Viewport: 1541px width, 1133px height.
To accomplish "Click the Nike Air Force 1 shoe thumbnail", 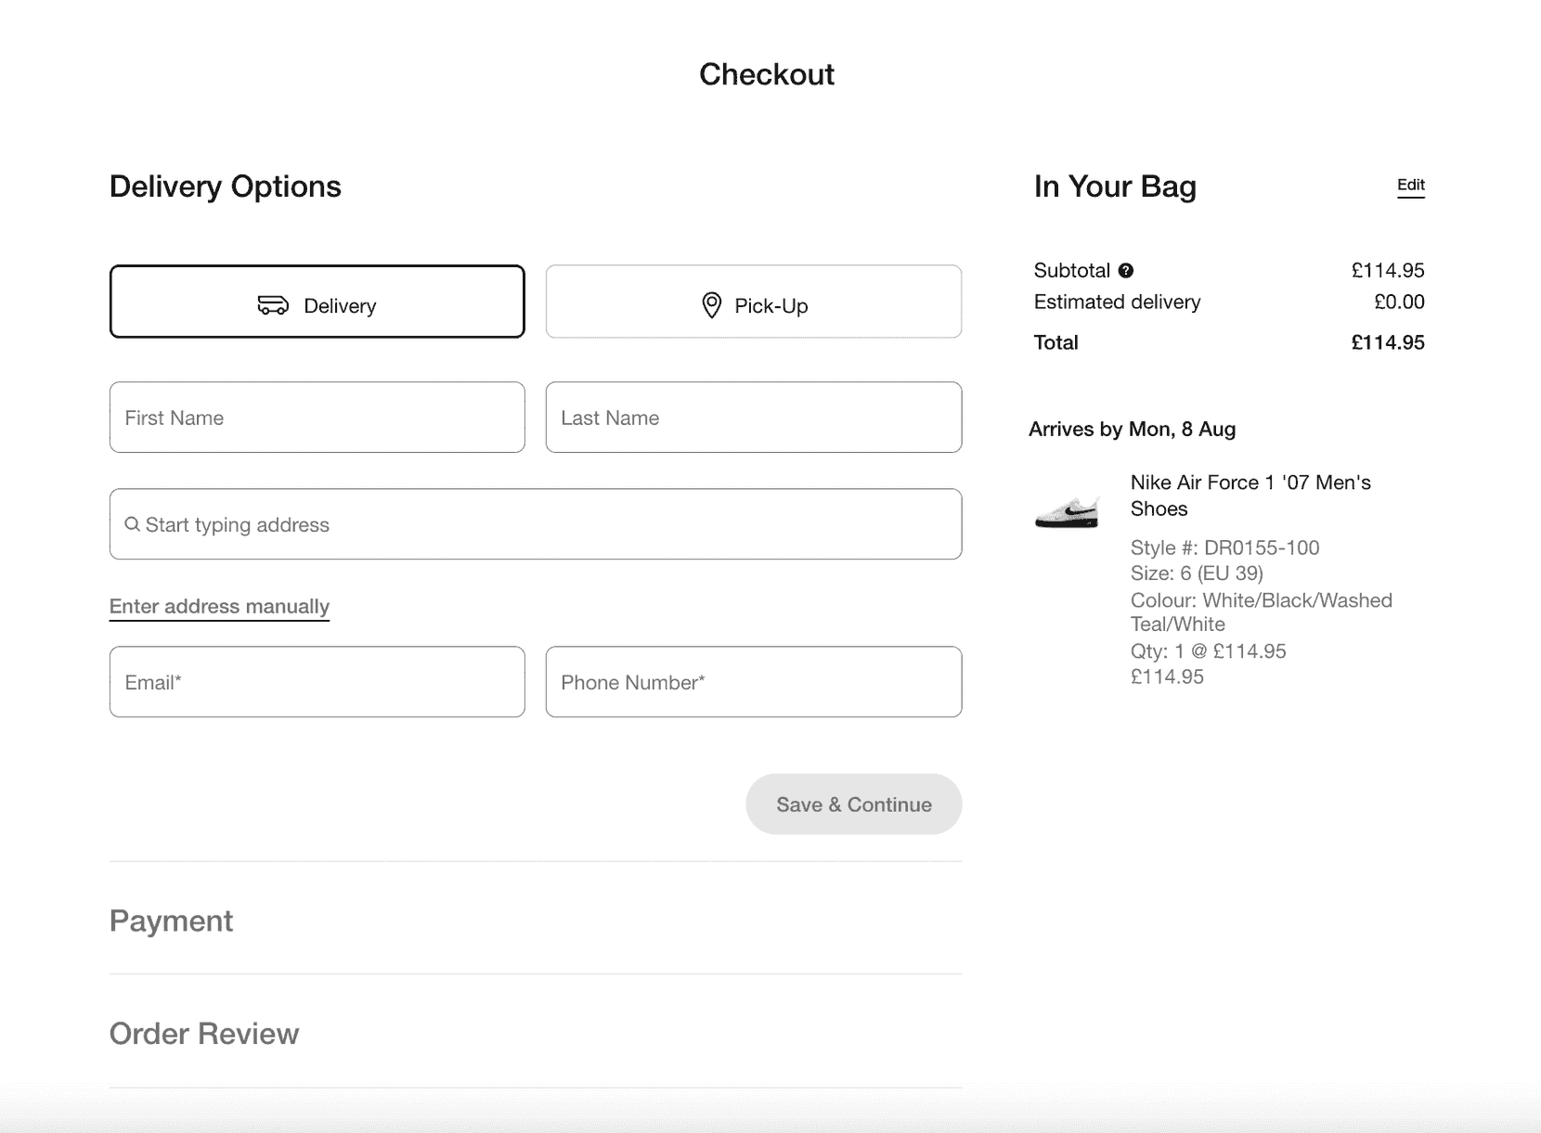I will [1068, 511].
